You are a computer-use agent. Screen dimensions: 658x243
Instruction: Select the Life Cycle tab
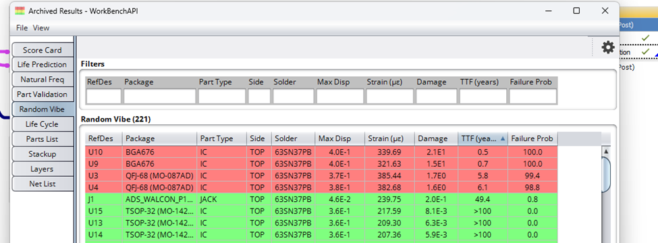(x=42, y=124)
